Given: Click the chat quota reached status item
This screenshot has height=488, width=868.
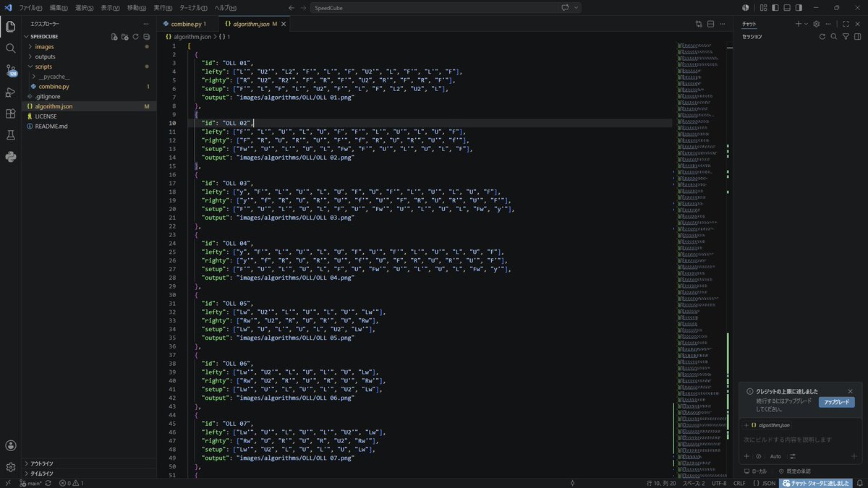Looking at the screenshot, I should pyautogui.click(x=816, y=483).
